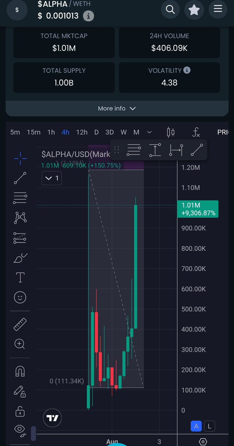The height and width of the screenshot is (446, 234).
Task: Select date range tool in floating toolbar
Action: pos(176,150)
